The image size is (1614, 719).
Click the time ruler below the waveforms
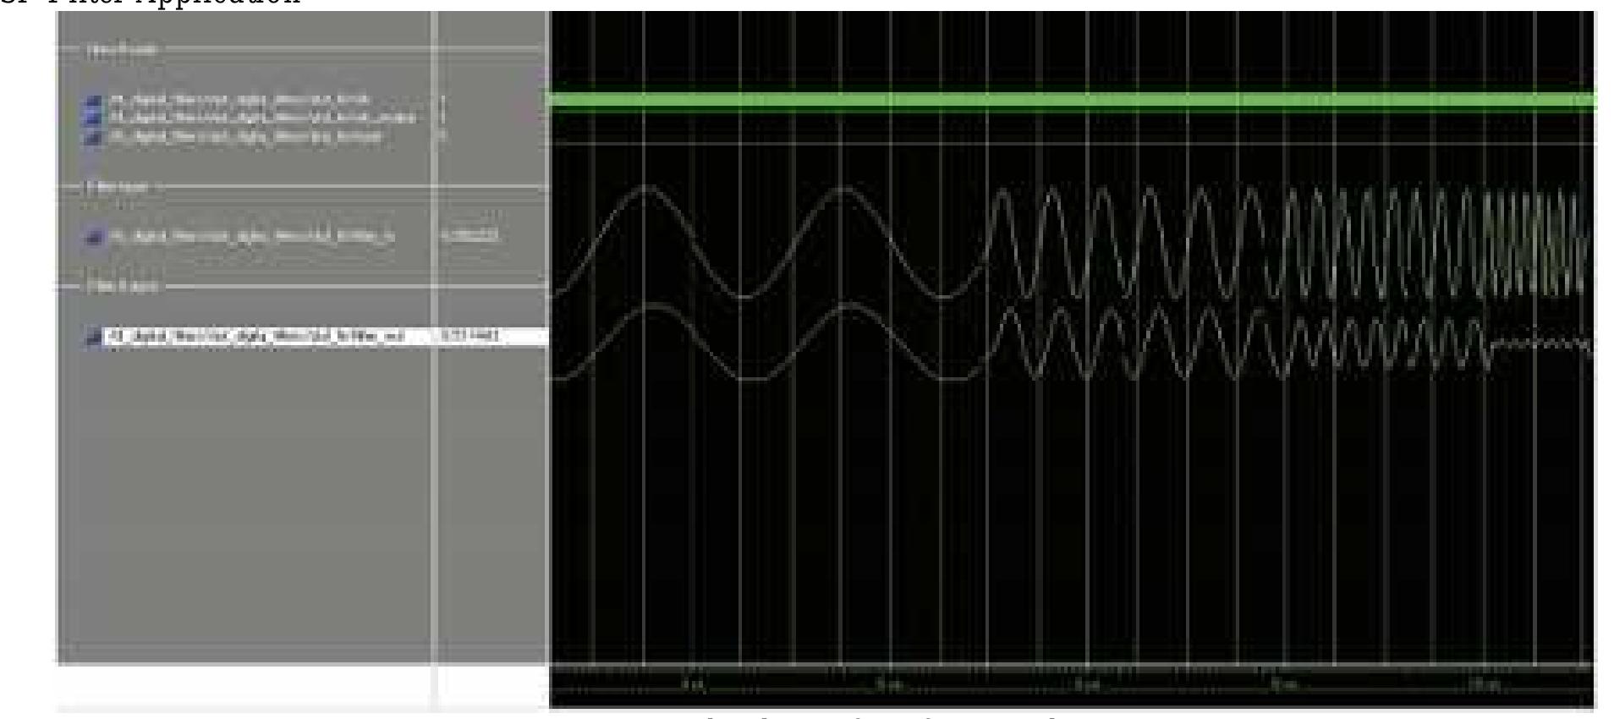click(x=1073, y=685)
